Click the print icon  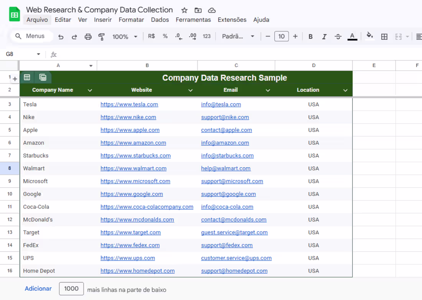(x=88, y=36)
